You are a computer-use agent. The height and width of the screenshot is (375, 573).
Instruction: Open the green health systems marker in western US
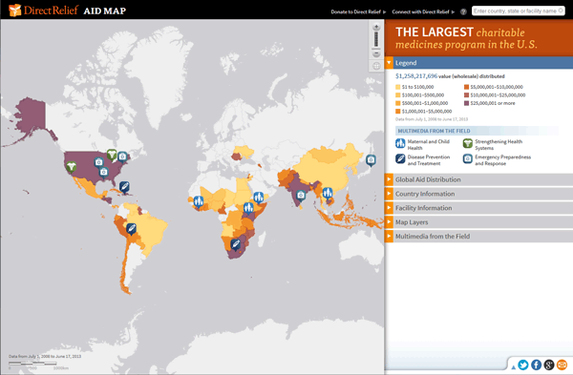pos(72,167)
